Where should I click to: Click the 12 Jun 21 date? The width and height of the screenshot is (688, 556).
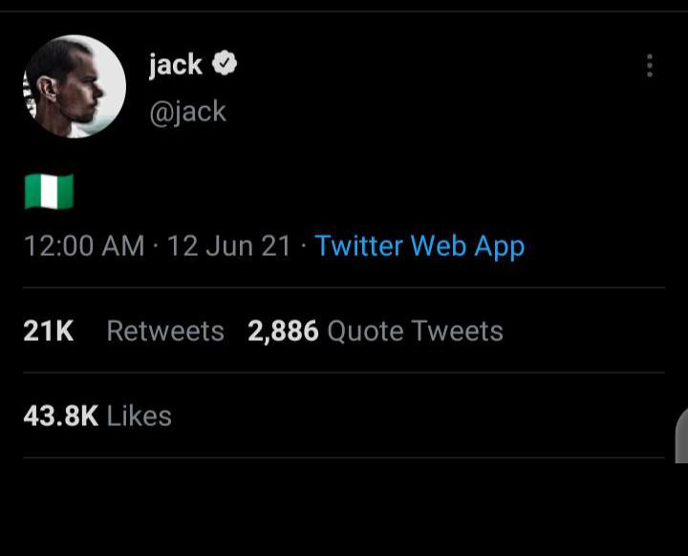[228, 246]
